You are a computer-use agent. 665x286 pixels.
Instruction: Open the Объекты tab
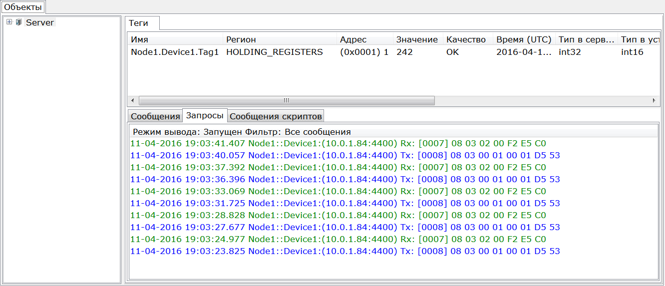coord(23,7)
